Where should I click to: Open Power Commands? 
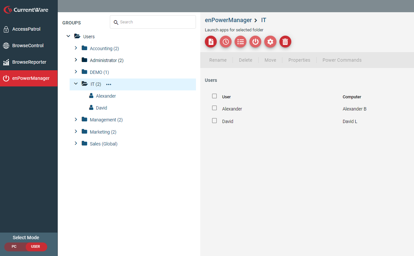[x=342, y=60]
